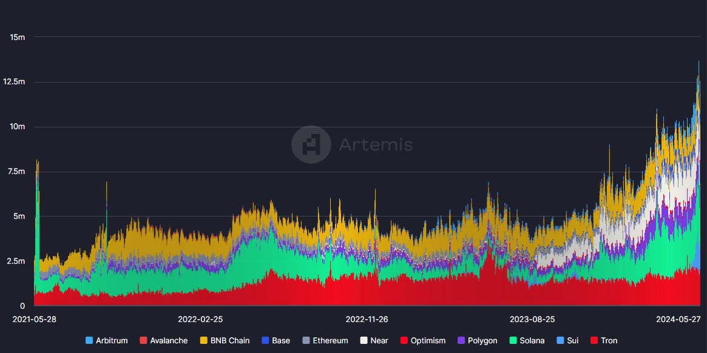Click the 2023-08-25 date axis label

click(x=532, y=319)
